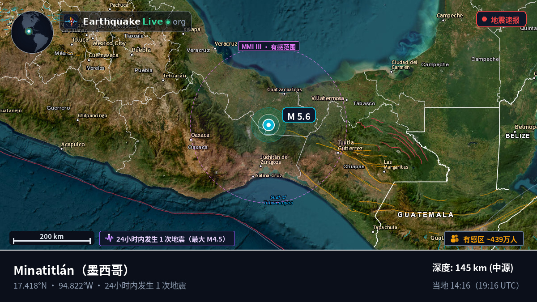Viewport: 537px width, 302px height.
Task: Select the earthquake epicenter marker
Action: pos(268,125)
